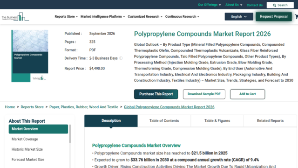The image size is (298, 168).
Task: Click Download Sample PDF button
Action: pos(204,94)
